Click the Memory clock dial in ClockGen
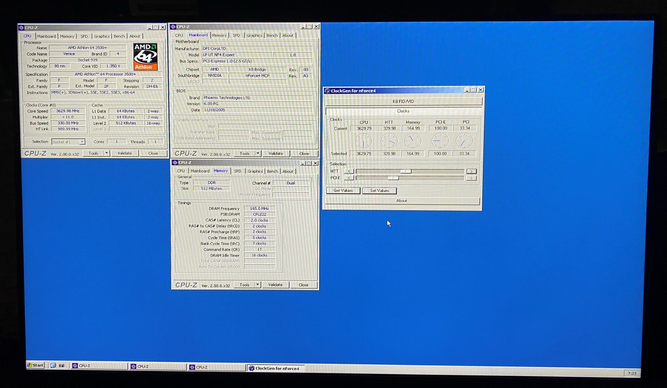This screenshot has width=667, height=388. click(413, 141)
